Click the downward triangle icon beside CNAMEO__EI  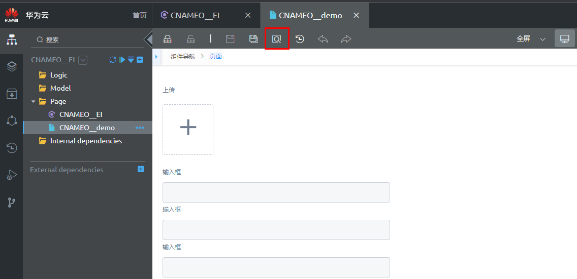(131, 60)
